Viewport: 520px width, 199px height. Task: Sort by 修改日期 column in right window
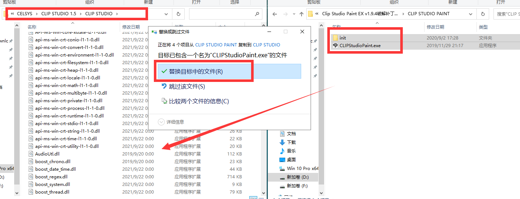[435, 27]
